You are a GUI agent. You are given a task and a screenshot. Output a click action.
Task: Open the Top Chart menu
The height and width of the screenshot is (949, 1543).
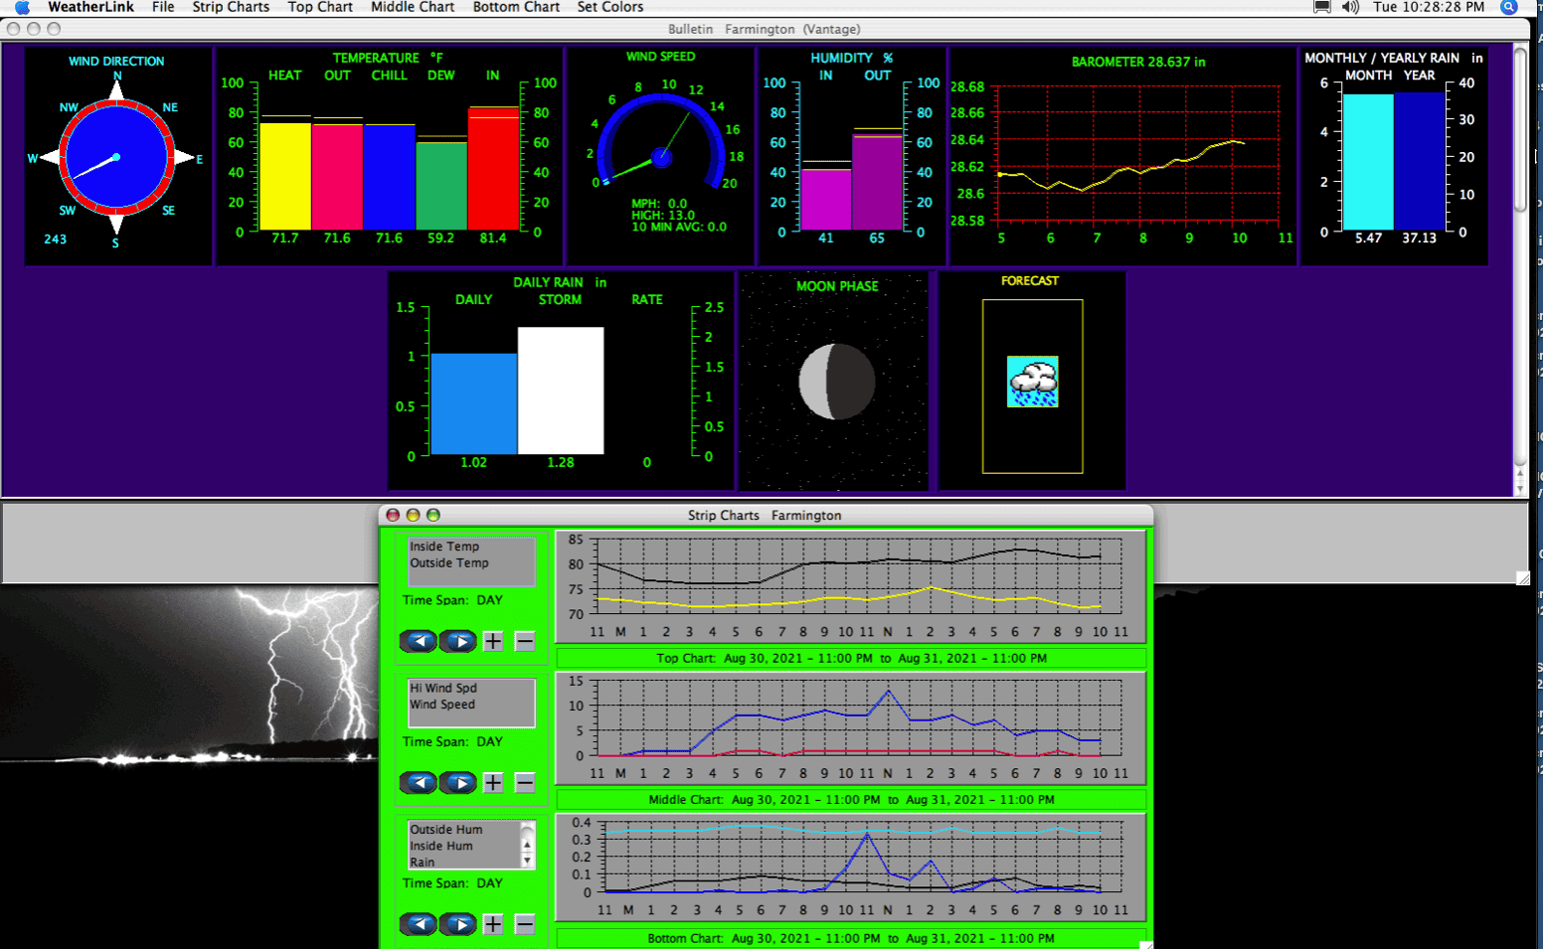(320, 7)
